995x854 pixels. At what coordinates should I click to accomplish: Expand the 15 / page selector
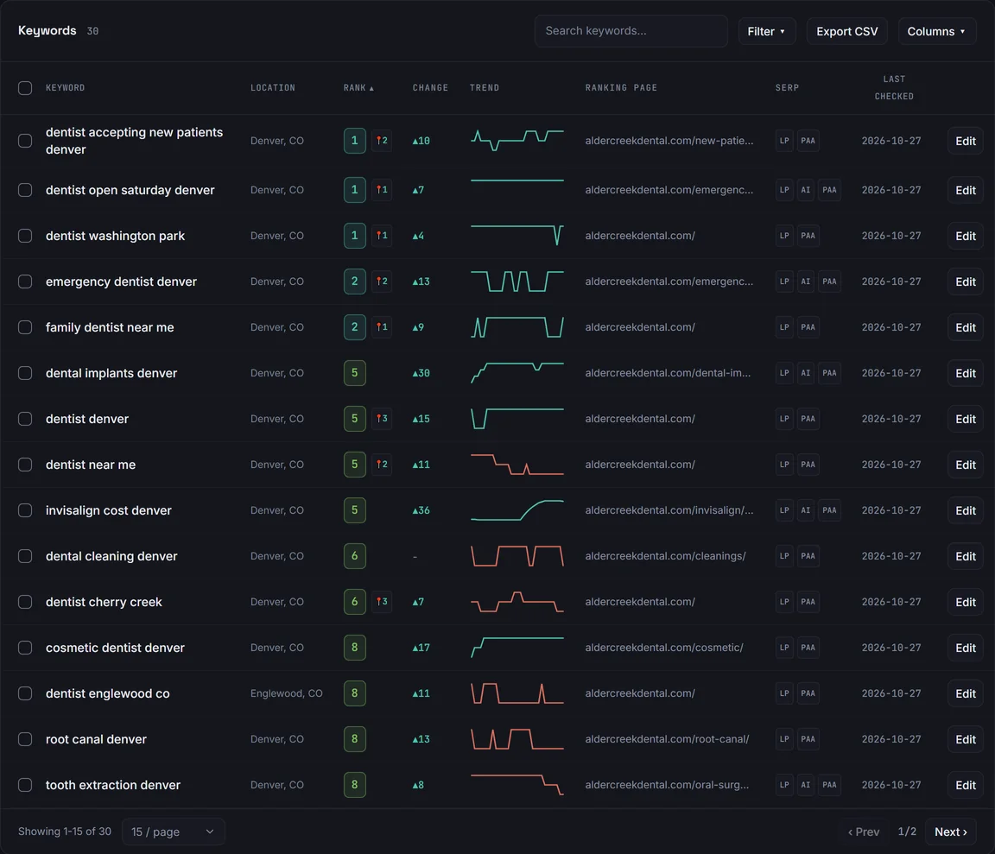(x=173, y=832)
